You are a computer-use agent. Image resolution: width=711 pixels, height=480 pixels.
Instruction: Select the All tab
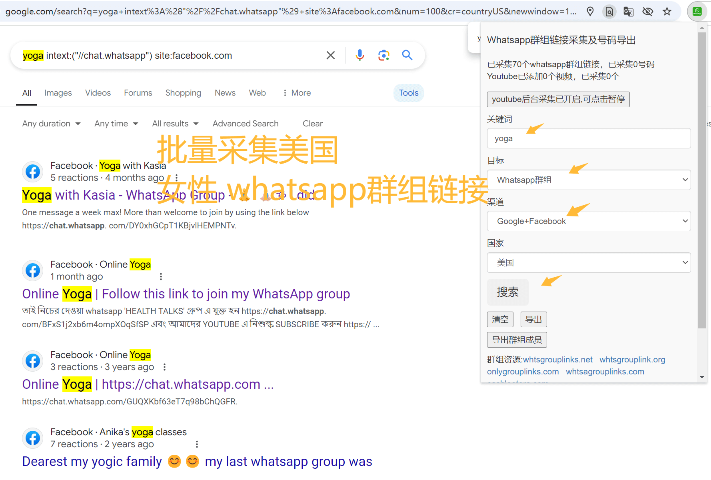click(27, 93)
